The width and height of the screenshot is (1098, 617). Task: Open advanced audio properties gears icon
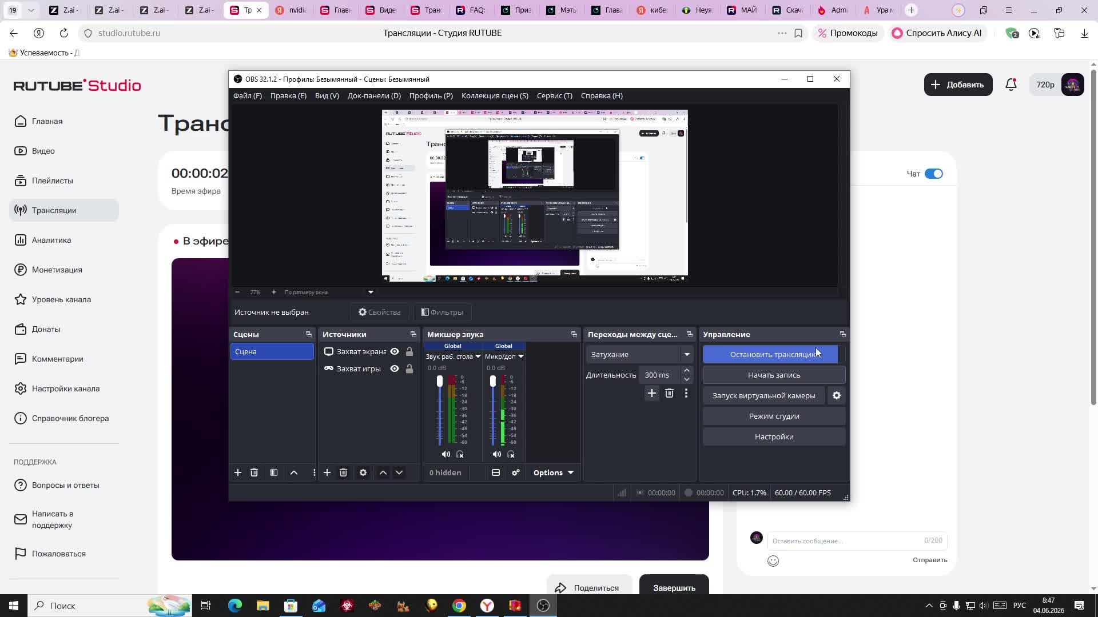(516, 472)
